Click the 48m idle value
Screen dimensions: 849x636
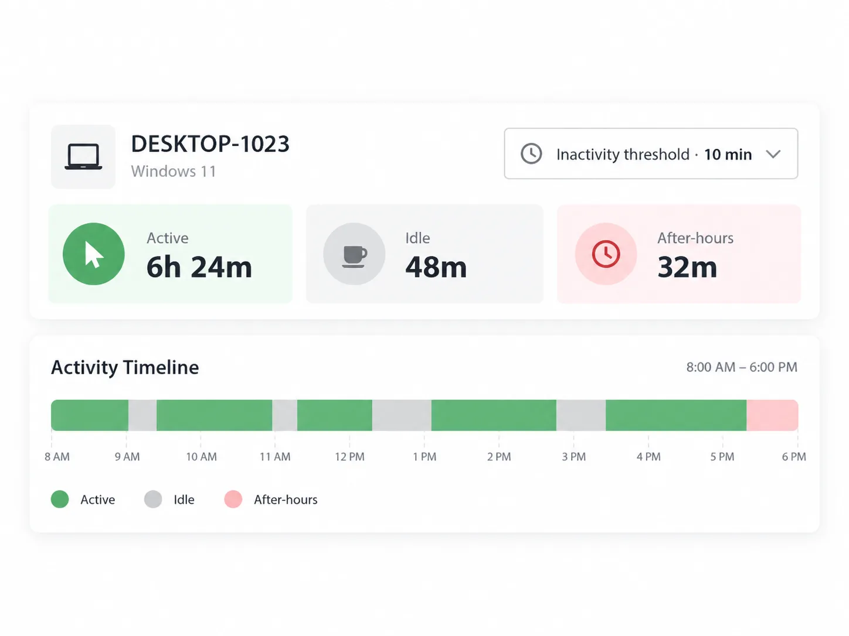click(436, 267)
